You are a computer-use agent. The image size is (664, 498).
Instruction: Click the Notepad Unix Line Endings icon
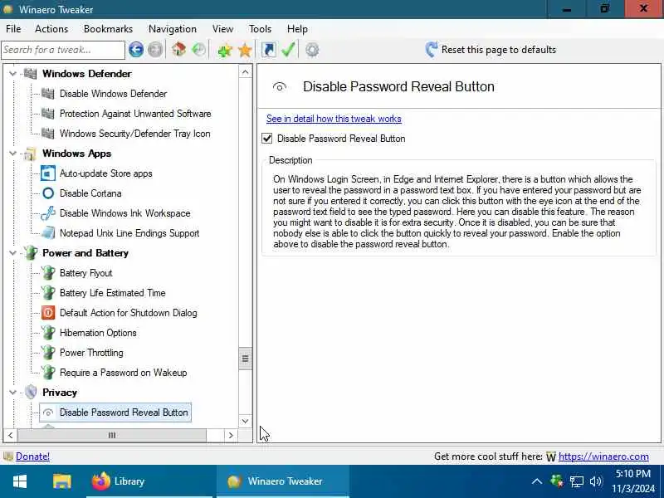48,233
